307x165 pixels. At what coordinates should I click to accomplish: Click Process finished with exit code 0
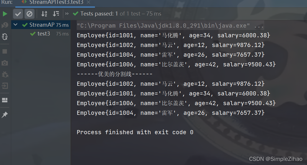pyautogui.click(x=135, y=132)
